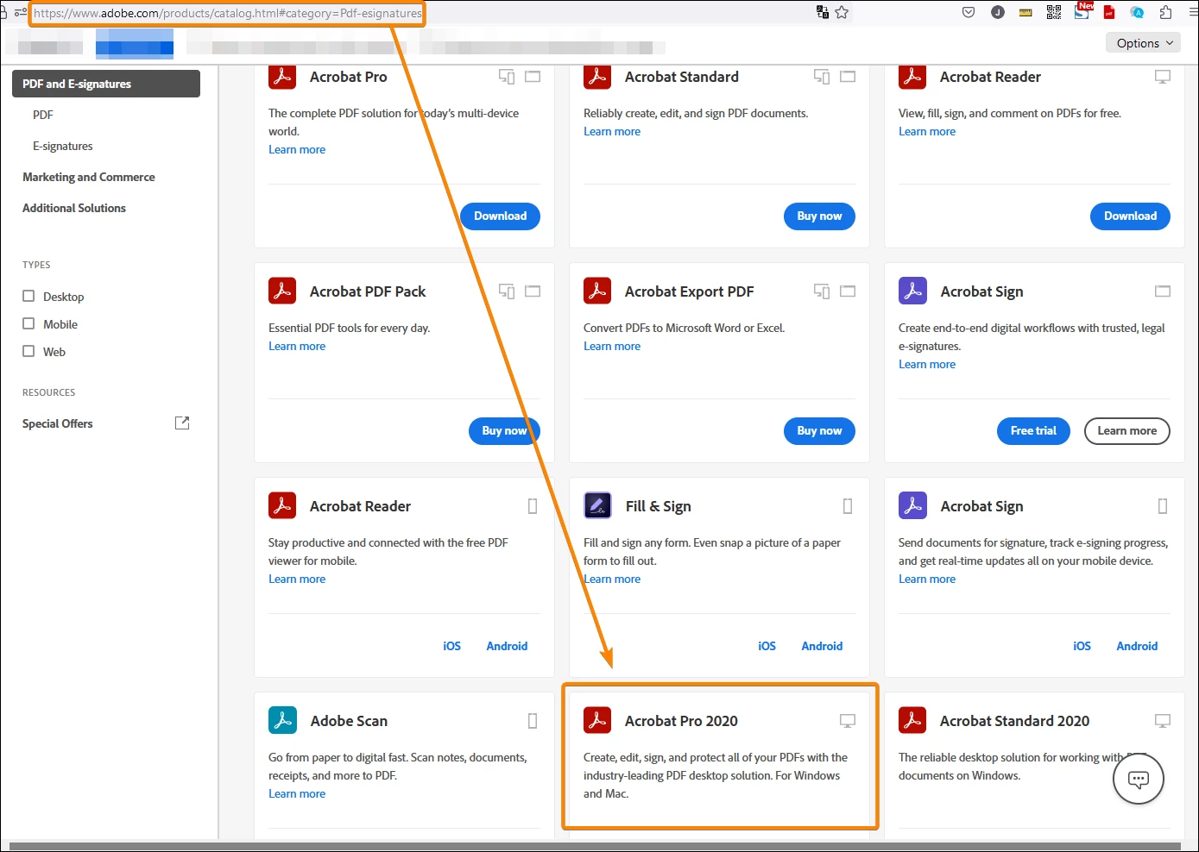Click the blue S extension with New badge
Screen dimensions: 1199x852
pyautogui.click(x=1082, y=11)
